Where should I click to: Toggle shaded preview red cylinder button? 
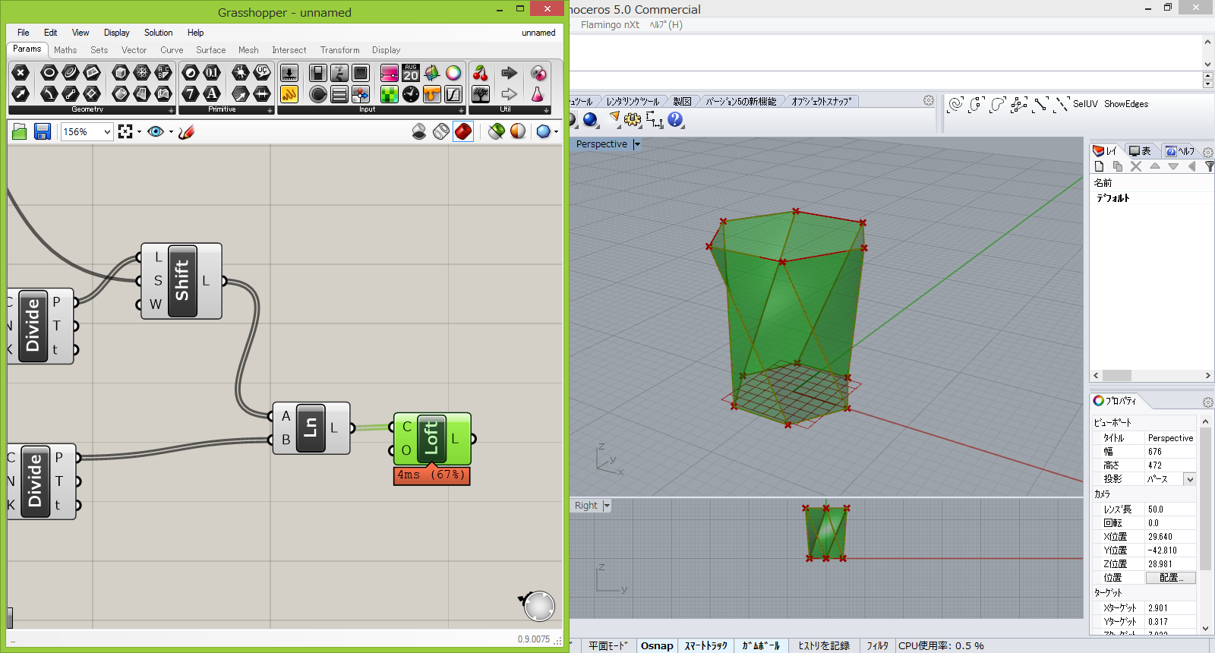463,132
